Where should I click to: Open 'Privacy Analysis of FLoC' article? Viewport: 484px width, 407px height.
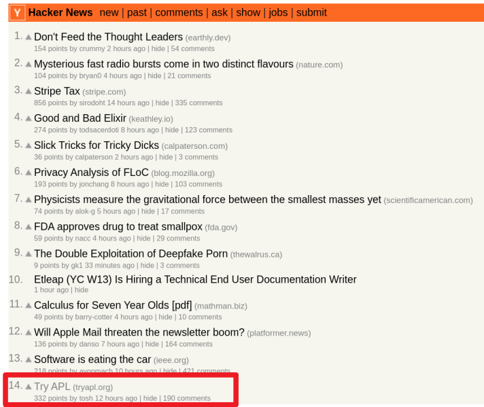point(91,173)
